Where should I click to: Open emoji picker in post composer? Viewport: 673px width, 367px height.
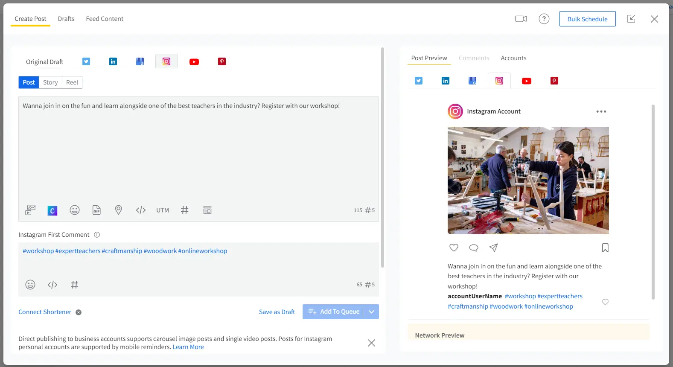pos(75,210)
